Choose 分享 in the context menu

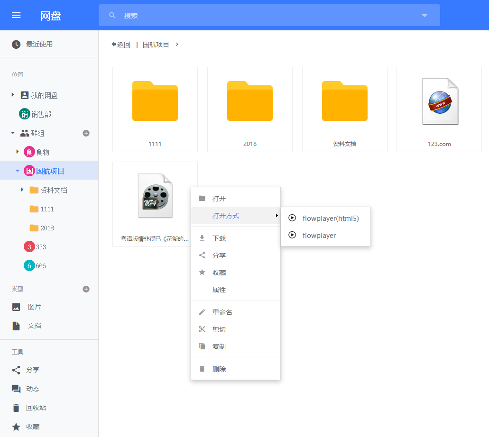[236, 255]
